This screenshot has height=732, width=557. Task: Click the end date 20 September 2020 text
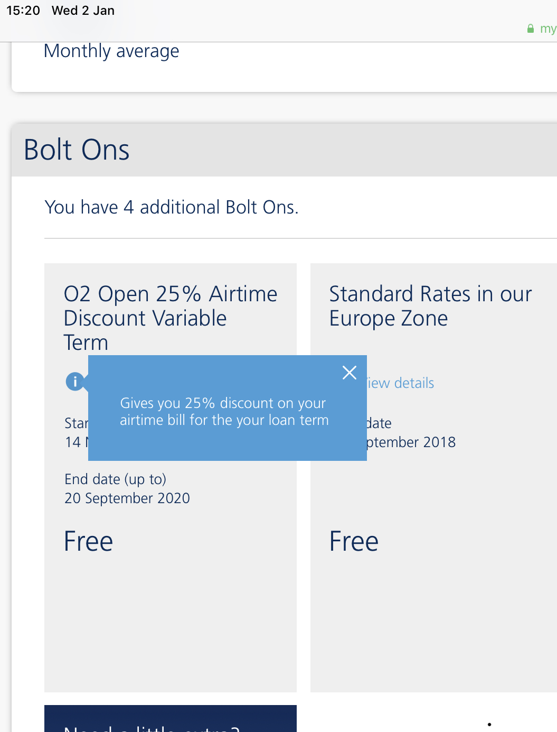coord(127,498)
